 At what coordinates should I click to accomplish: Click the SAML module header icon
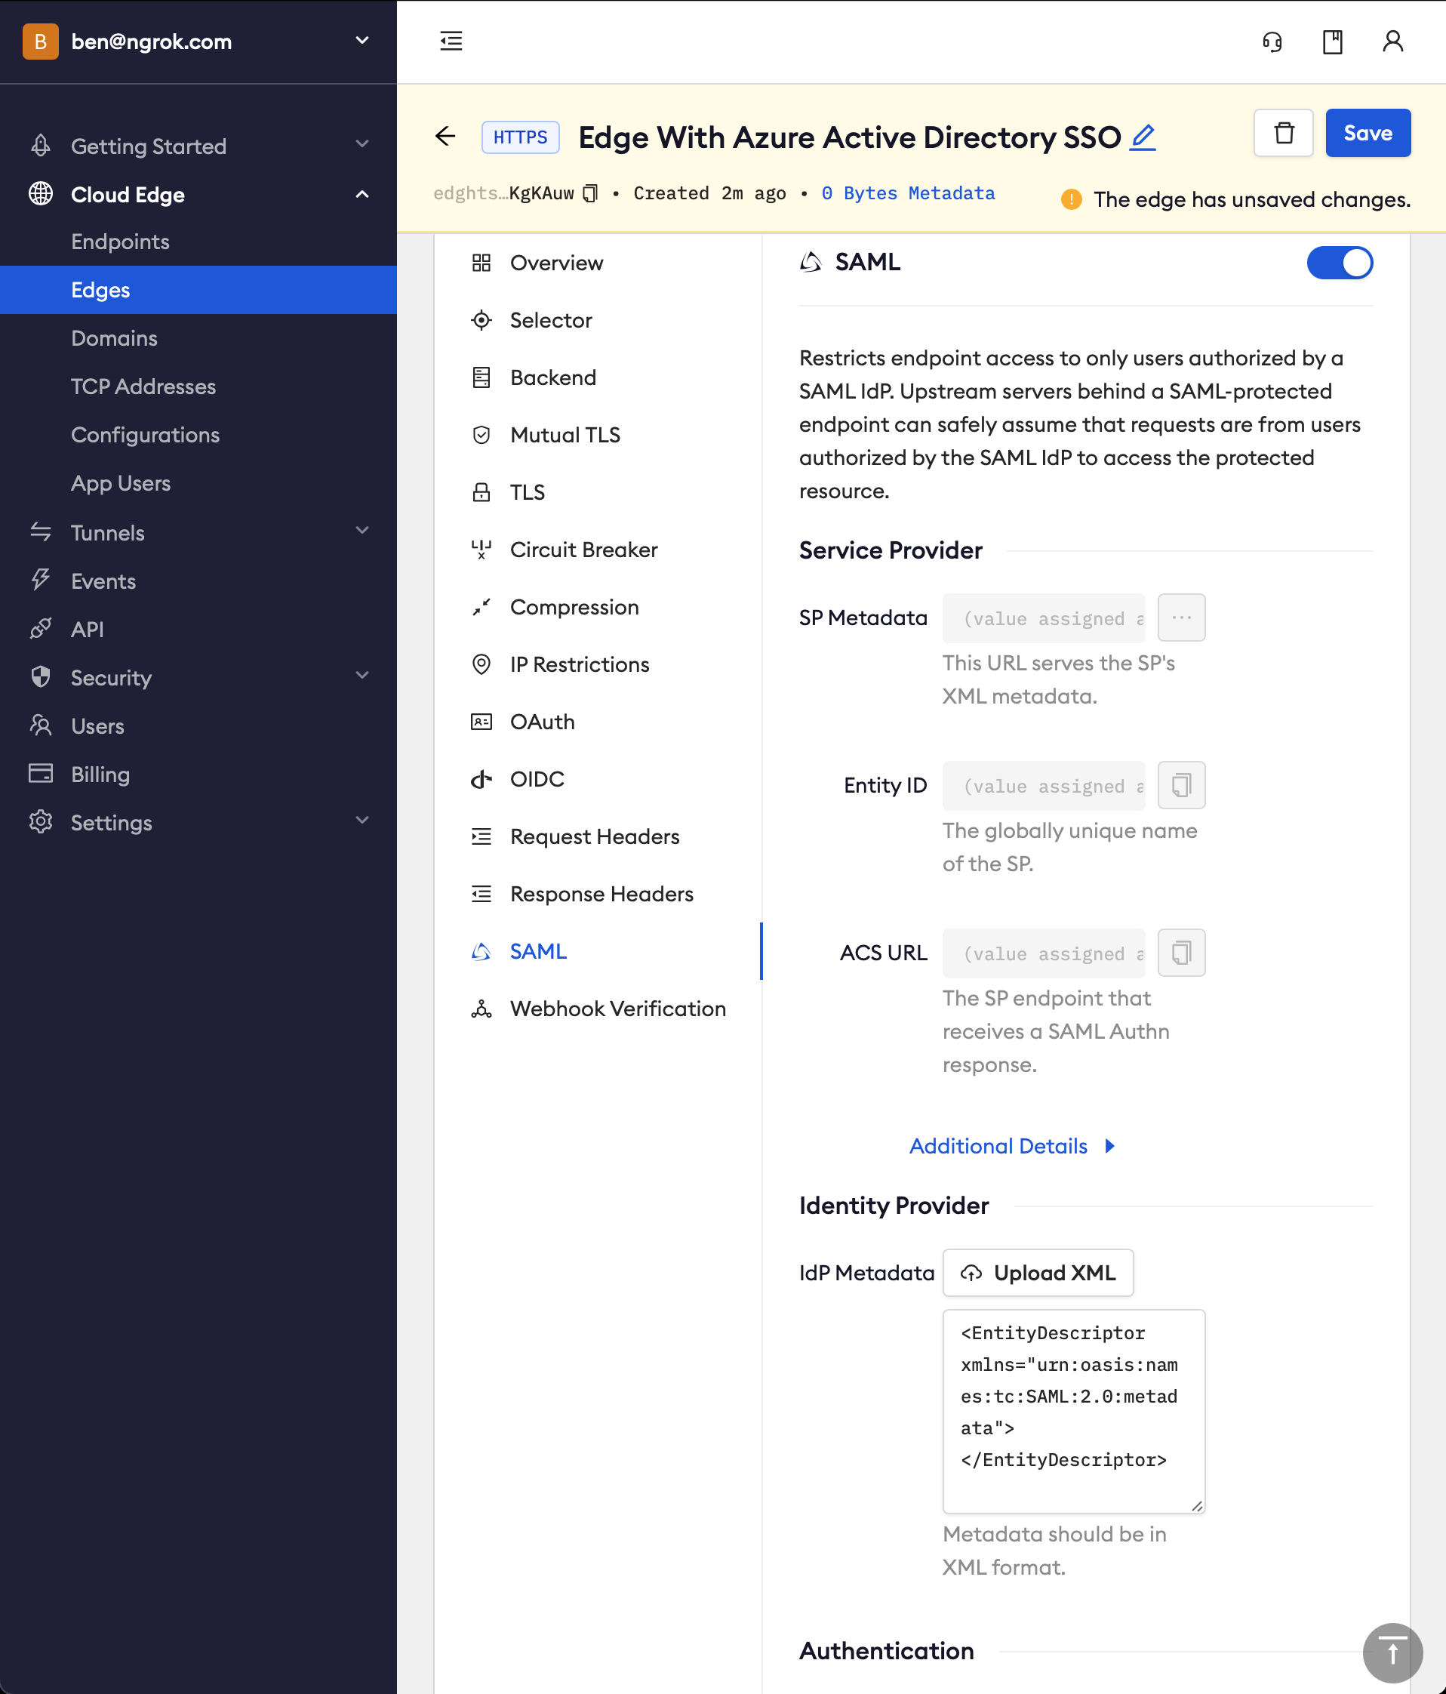(811, 262)
